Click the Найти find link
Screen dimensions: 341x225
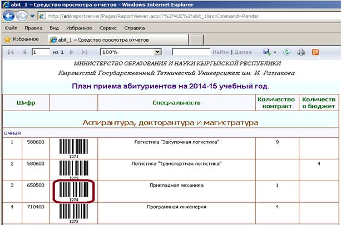pos(220,52)
